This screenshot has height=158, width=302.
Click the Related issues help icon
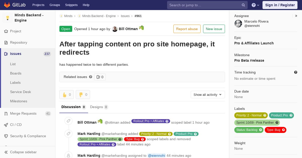(91, 77)
